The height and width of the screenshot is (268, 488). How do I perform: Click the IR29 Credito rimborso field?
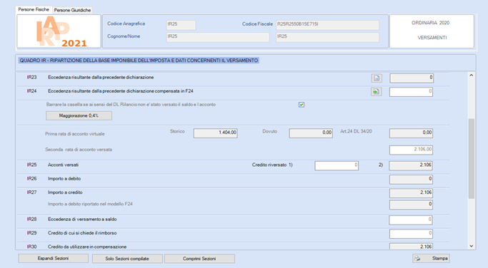tap(411, 234)
